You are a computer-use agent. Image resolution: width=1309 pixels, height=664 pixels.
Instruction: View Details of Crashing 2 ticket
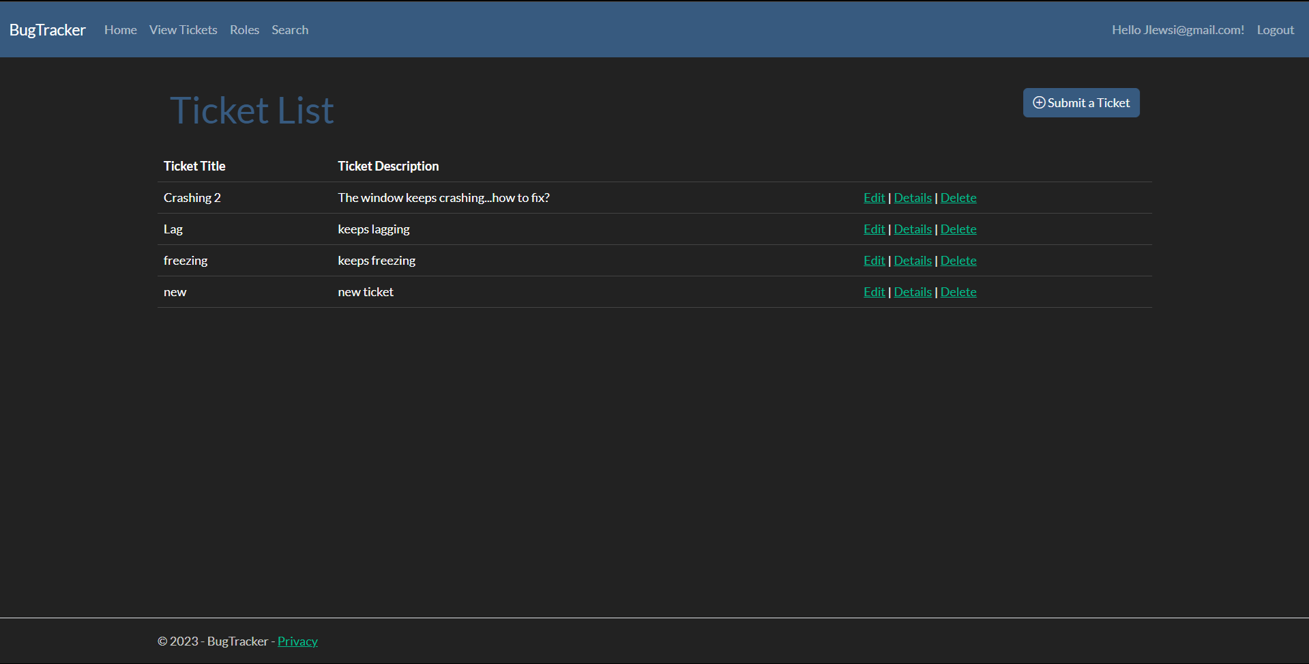[x=913, y=198]
